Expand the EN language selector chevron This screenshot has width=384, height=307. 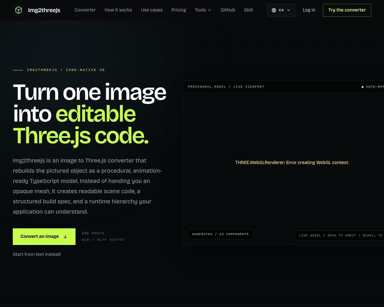click(x=289, y=10)
